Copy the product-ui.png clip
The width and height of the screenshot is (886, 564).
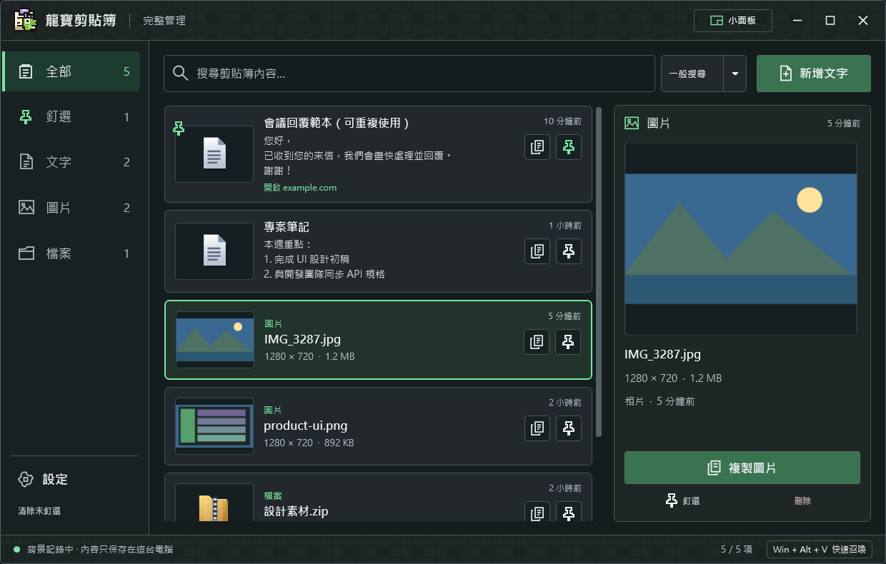tap(537, 428)
